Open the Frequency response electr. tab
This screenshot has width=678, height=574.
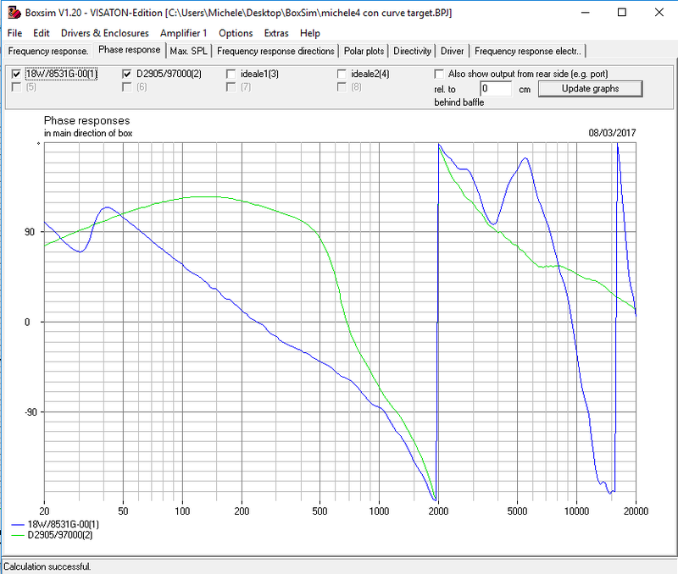pos(527,51)
